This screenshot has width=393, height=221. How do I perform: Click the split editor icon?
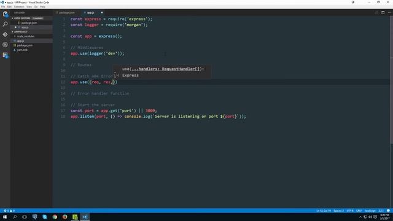tap(383, 12)
